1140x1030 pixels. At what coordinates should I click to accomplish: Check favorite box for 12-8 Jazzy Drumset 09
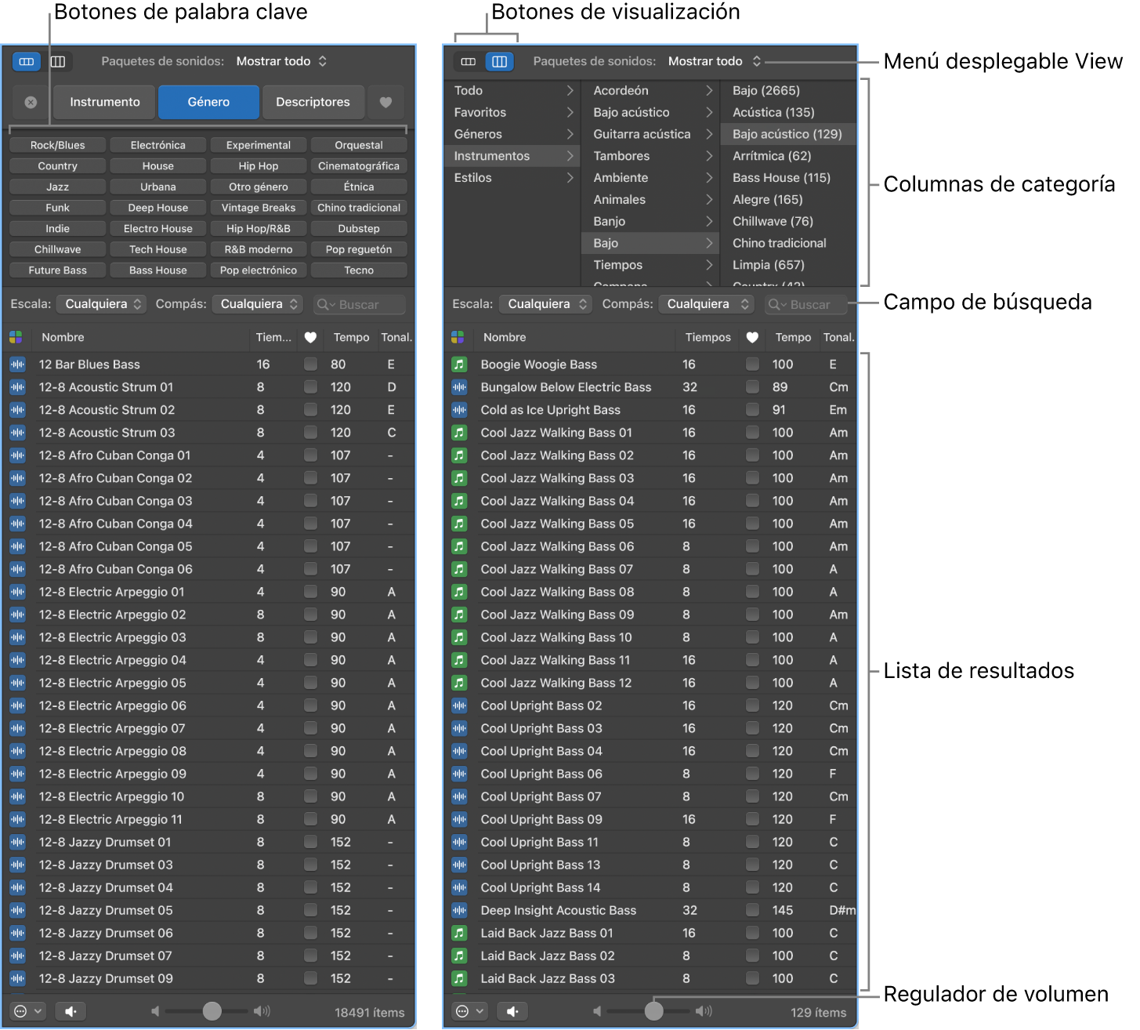pyautogui.click(x=310, y=978)
